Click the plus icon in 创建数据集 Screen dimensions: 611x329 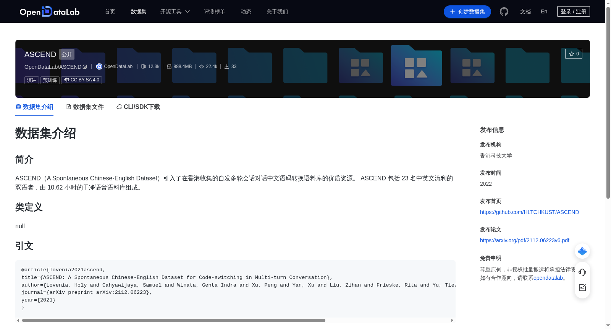[x=453, y=11]
